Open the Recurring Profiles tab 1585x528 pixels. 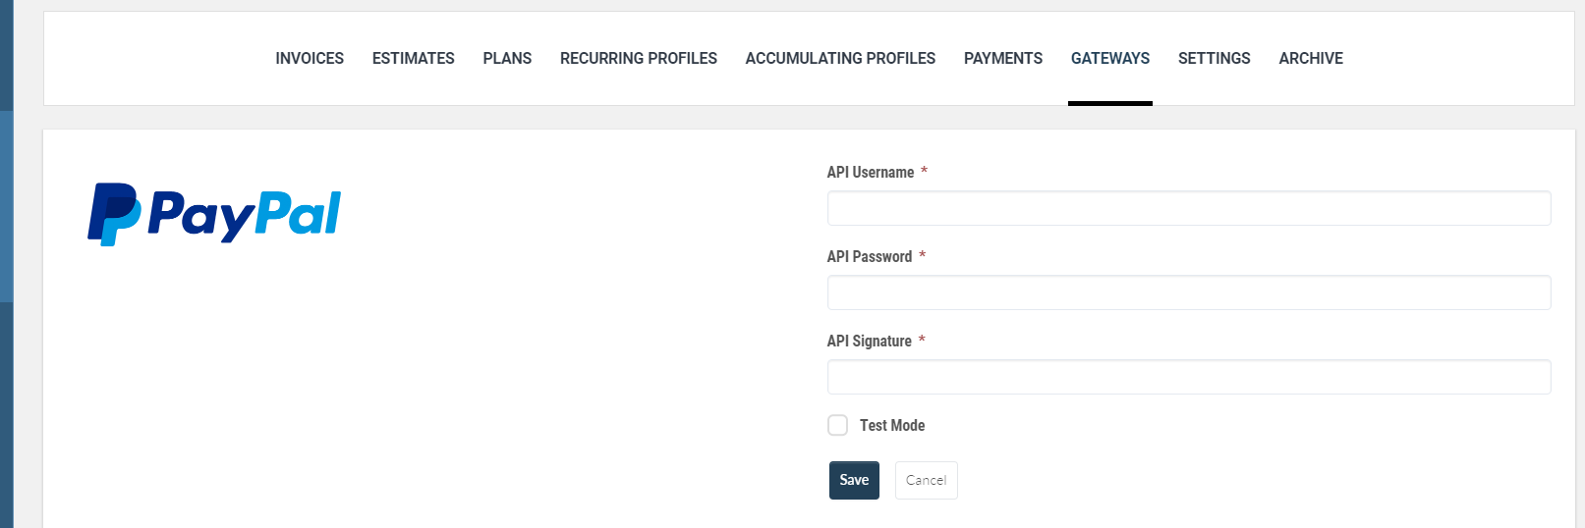[639, 59]
